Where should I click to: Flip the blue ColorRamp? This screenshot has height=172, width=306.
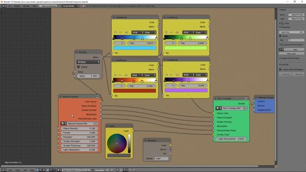pos(126,32)
